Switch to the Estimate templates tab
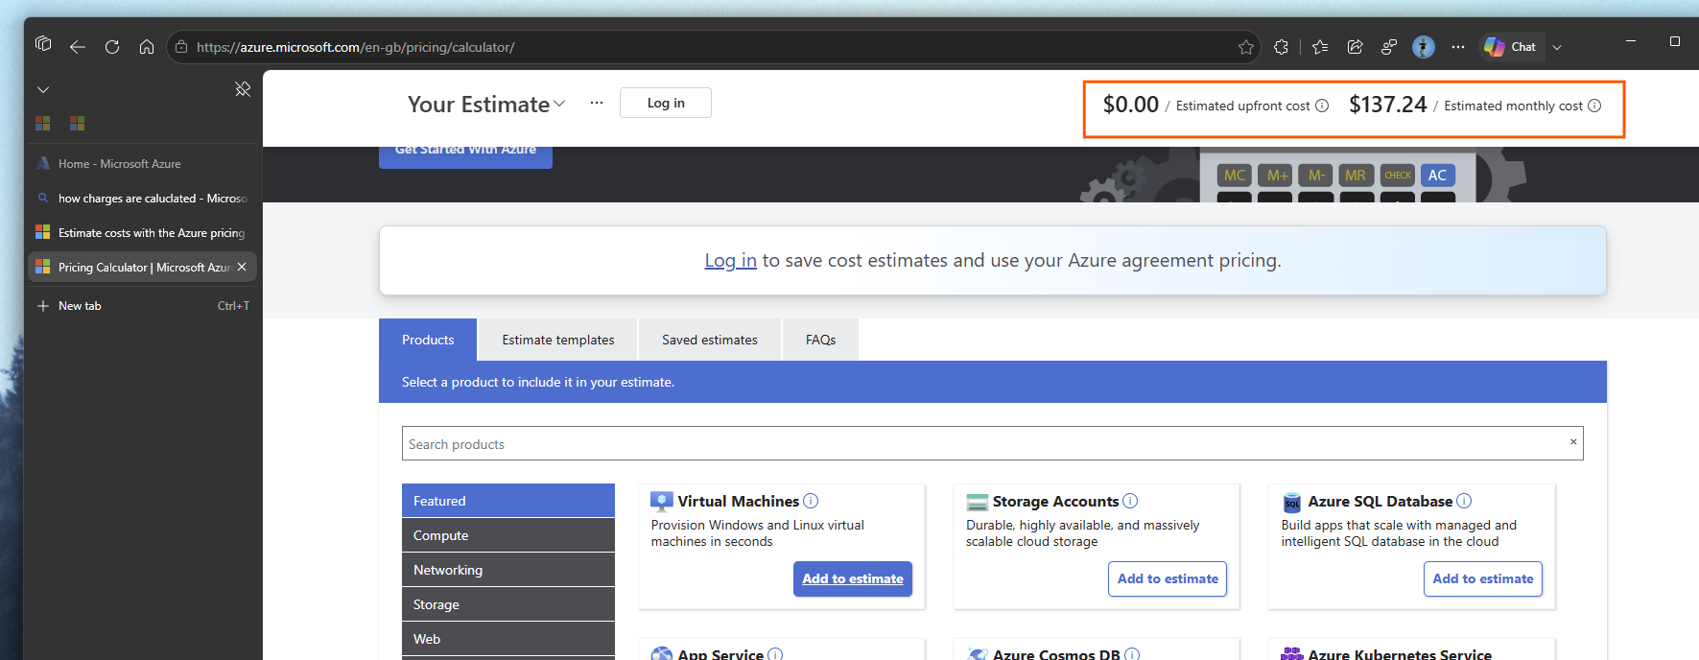This screenshot has width=1699, height=660. 558,340
